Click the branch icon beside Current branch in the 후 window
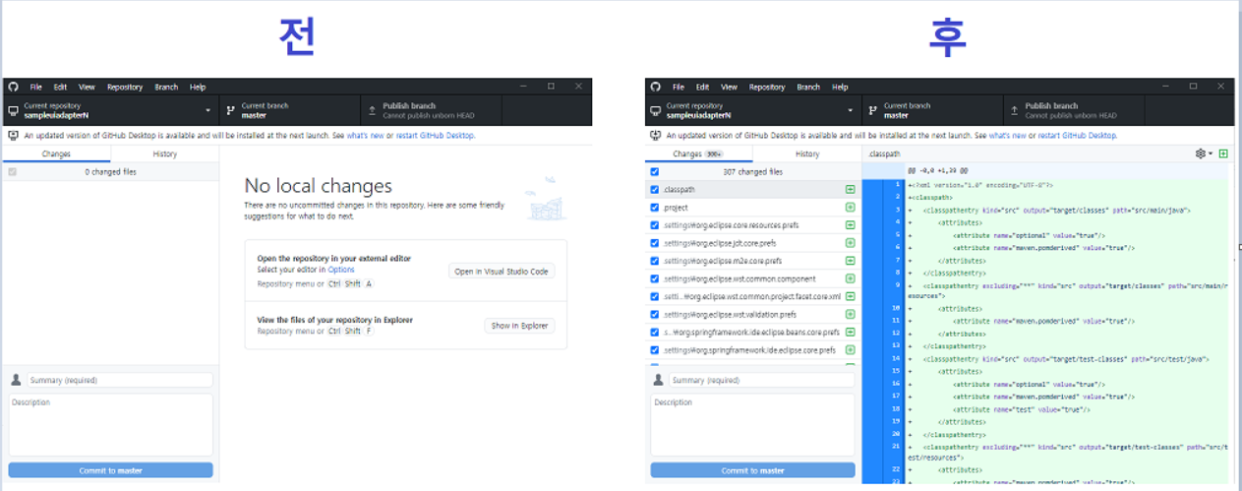The height and width of the screenshot is (491, 1242). 872,110
